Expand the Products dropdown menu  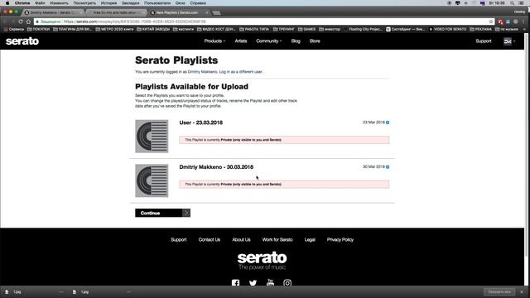click(214, 41)
